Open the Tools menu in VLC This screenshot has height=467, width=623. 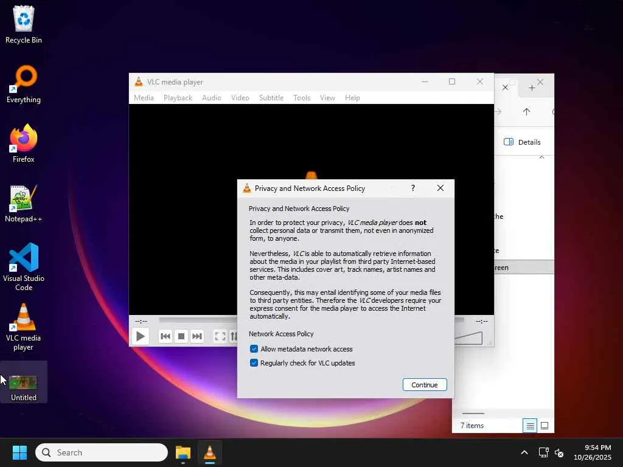[302, 98]
